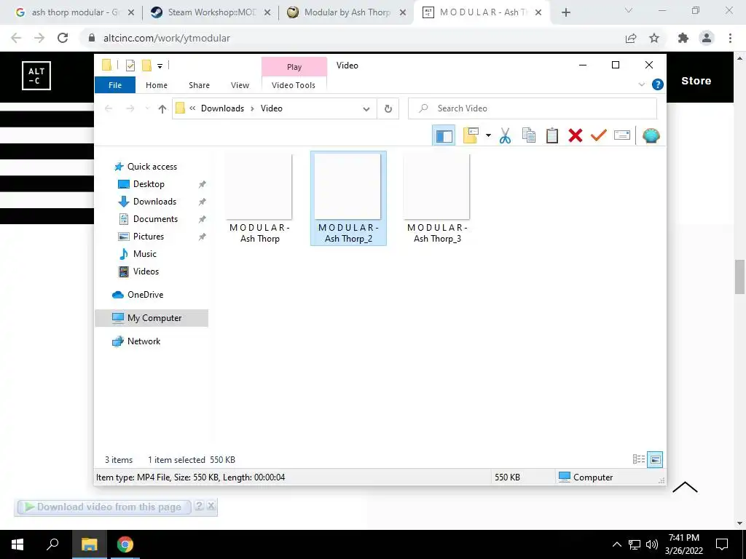Click the Search Video input field
This screenshot has width=746, height=559.
click(533, 108)
